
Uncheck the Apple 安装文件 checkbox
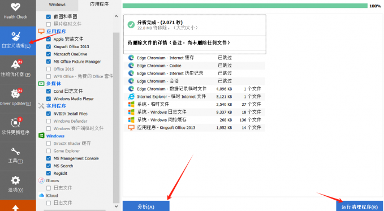tap(49, 39)
